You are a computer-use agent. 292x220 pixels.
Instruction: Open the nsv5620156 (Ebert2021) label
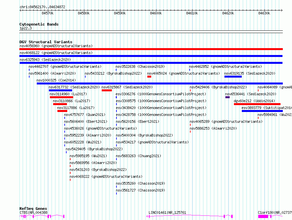pyautogui.click(x=137, y=121)
